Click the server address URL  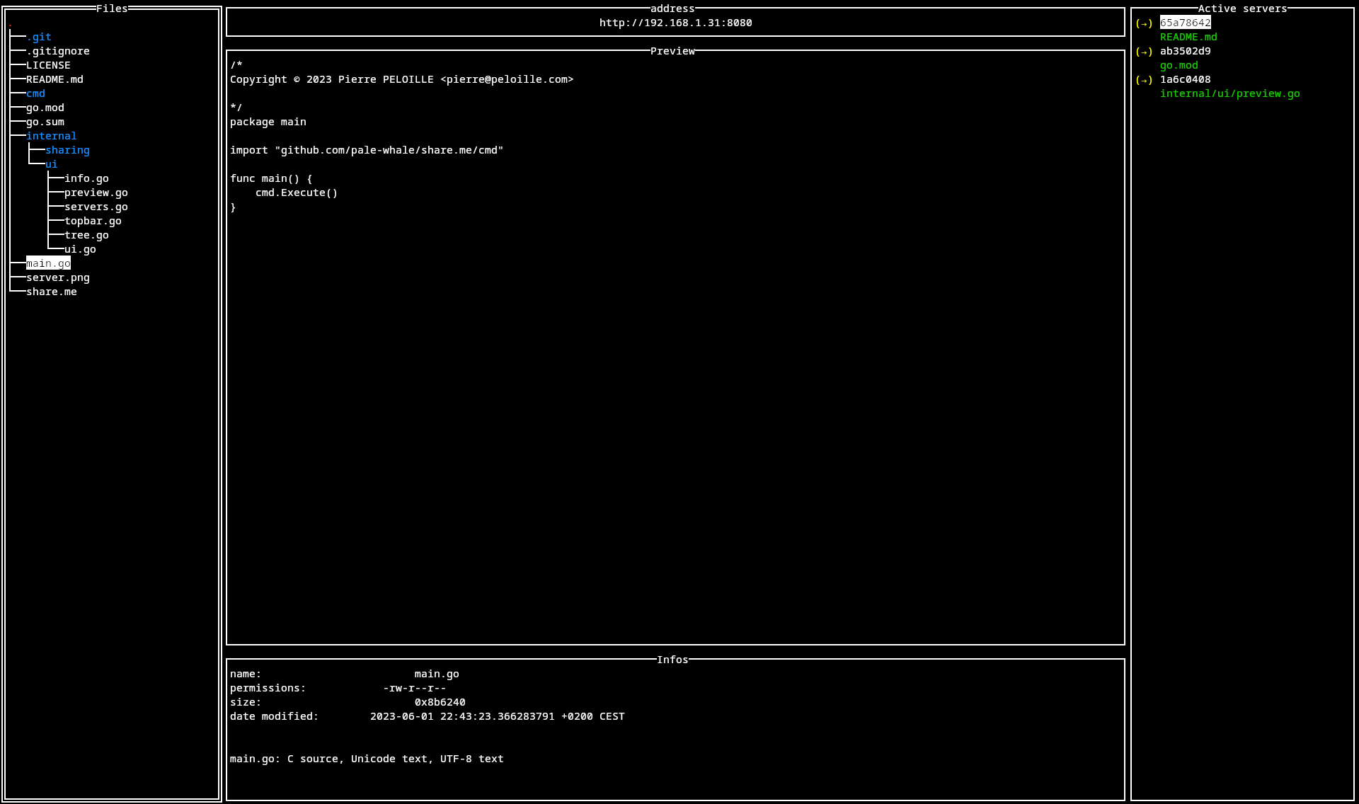[675, 23]
